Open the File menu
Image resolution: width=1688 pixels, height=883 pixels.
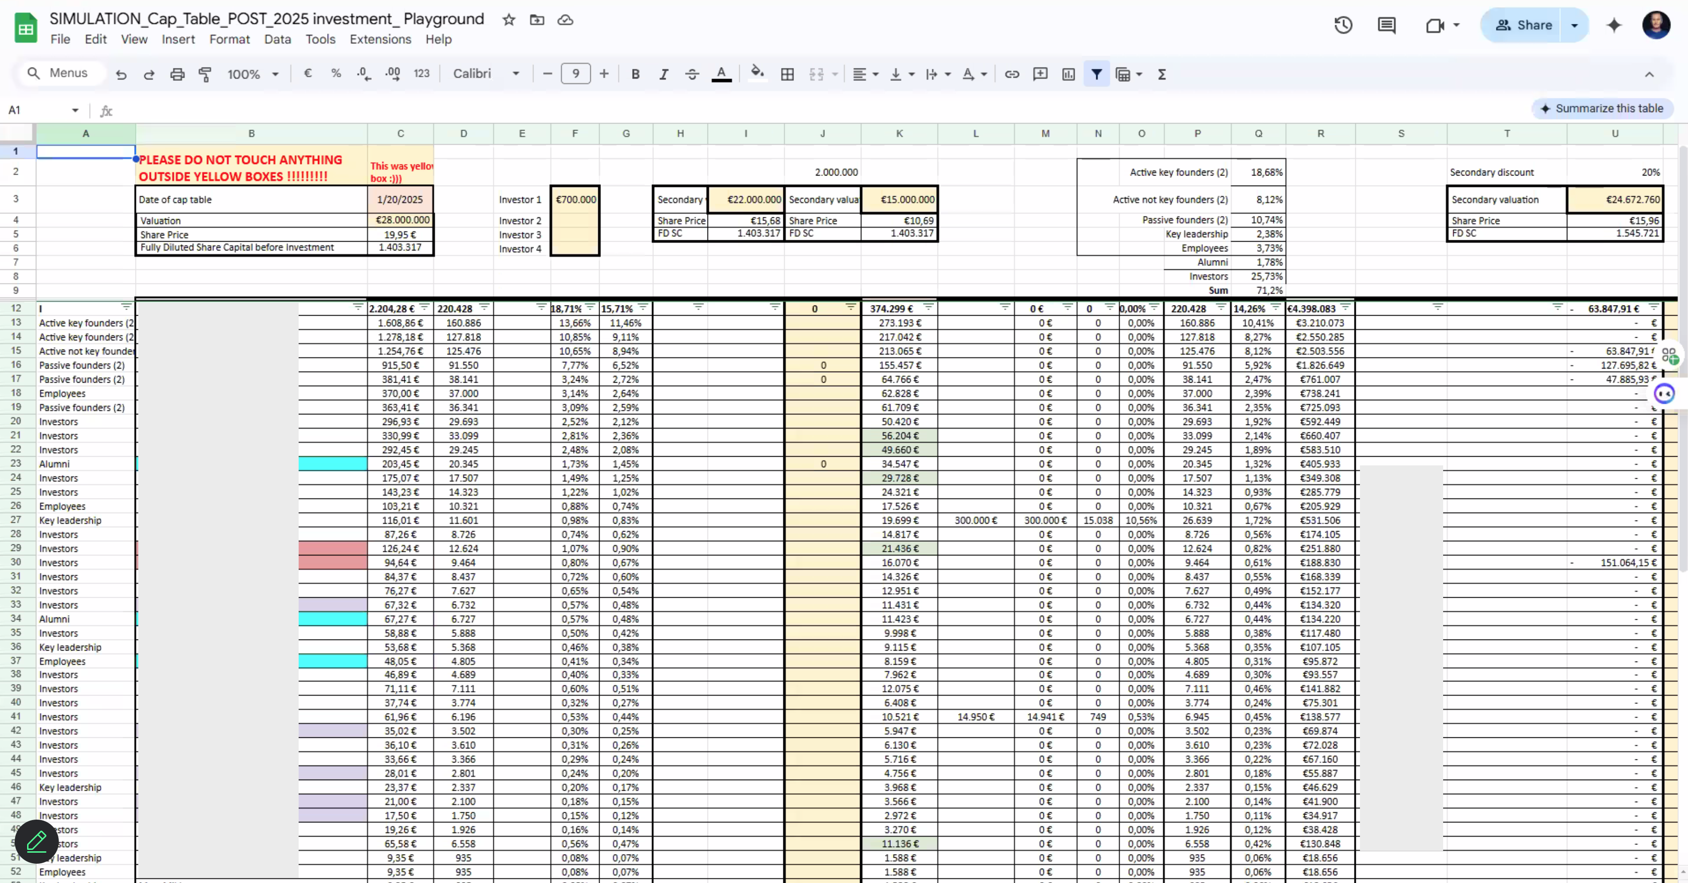60,40
